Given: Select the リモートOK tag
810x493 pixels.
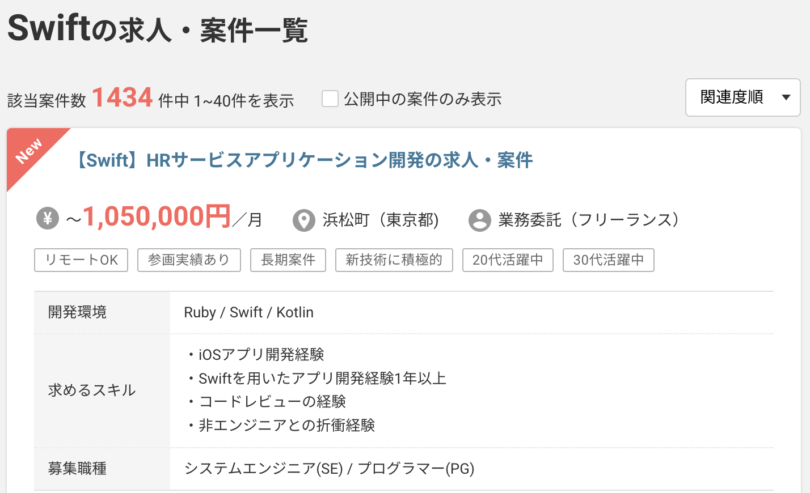Looking at the screenshot, I should (81, 260).
